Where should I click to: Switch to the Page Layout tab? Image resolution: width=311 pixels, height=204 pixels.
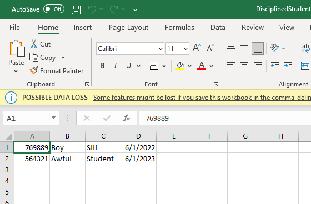click(128, 27)
